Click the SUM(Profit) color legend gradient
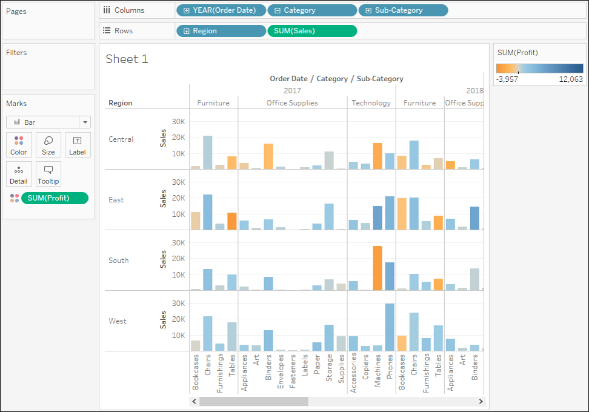This screenshot has height=412, width=589. (539, 68)
